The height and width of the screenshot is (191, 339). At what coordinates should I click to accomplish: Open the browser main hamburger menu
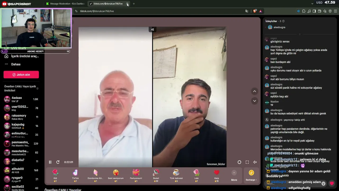click(x=335, y=11)
